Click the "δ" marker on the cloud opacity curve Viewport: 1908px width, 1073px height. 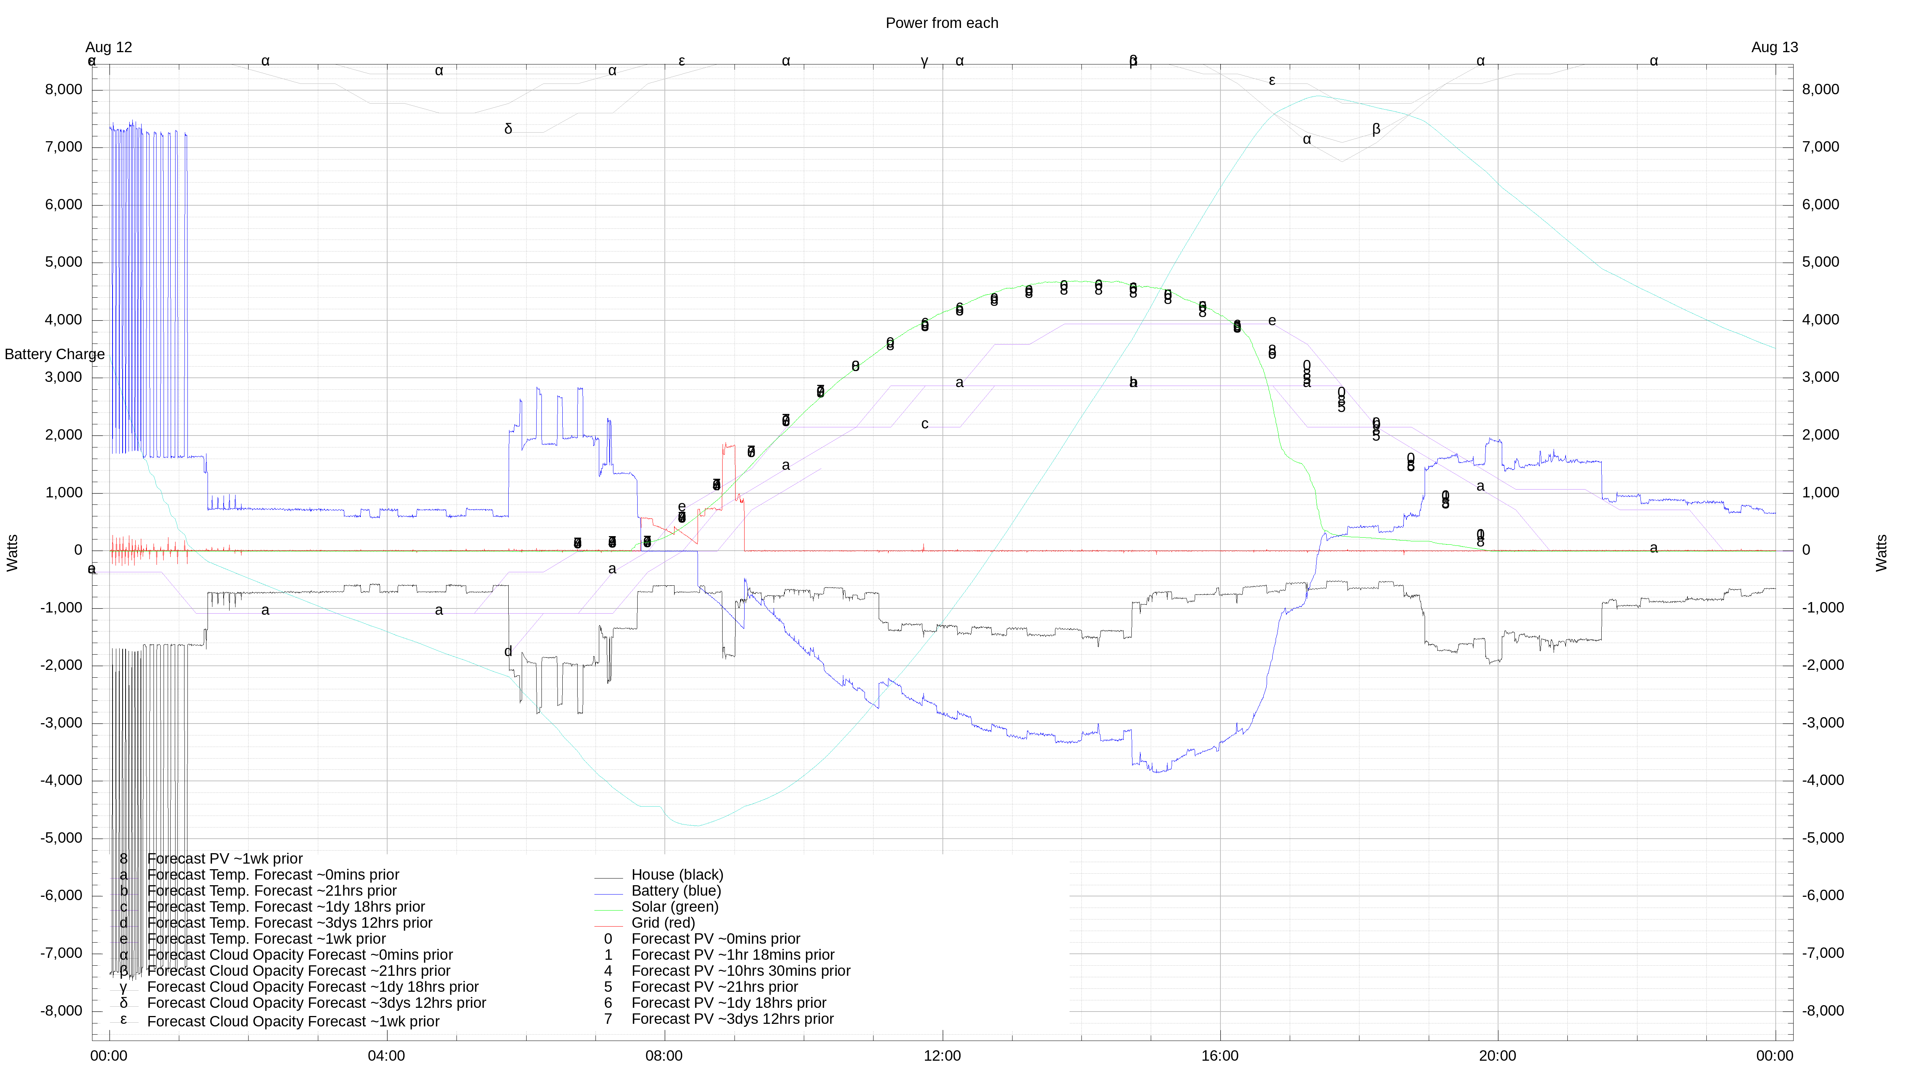pyautogui.click(x=508, y=129)
